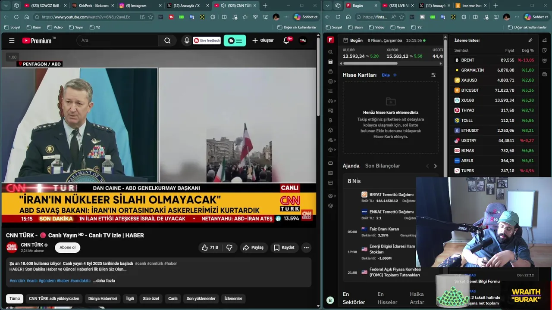Click the live video player
Screen dimensions: 552x310
click(159, 138)
